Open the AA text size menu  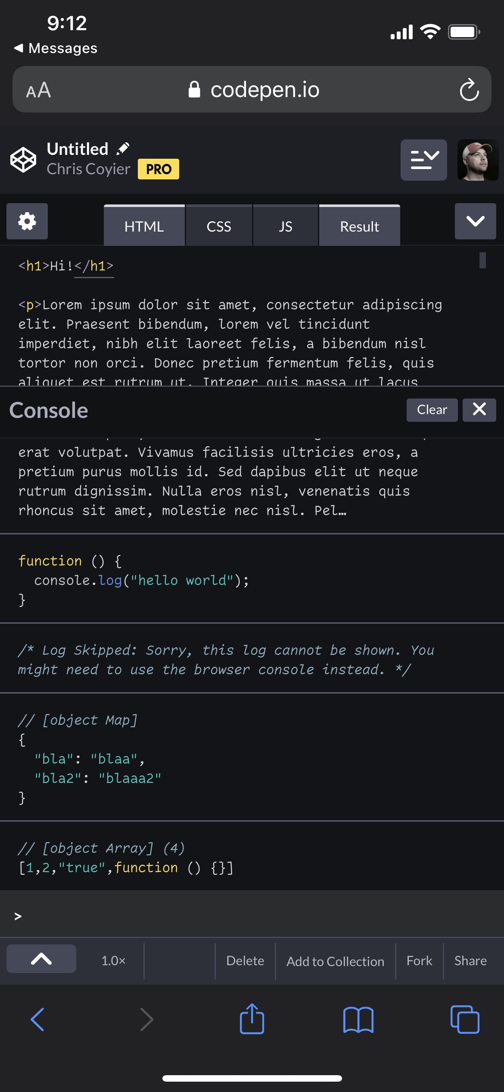[x=37, y=90]
